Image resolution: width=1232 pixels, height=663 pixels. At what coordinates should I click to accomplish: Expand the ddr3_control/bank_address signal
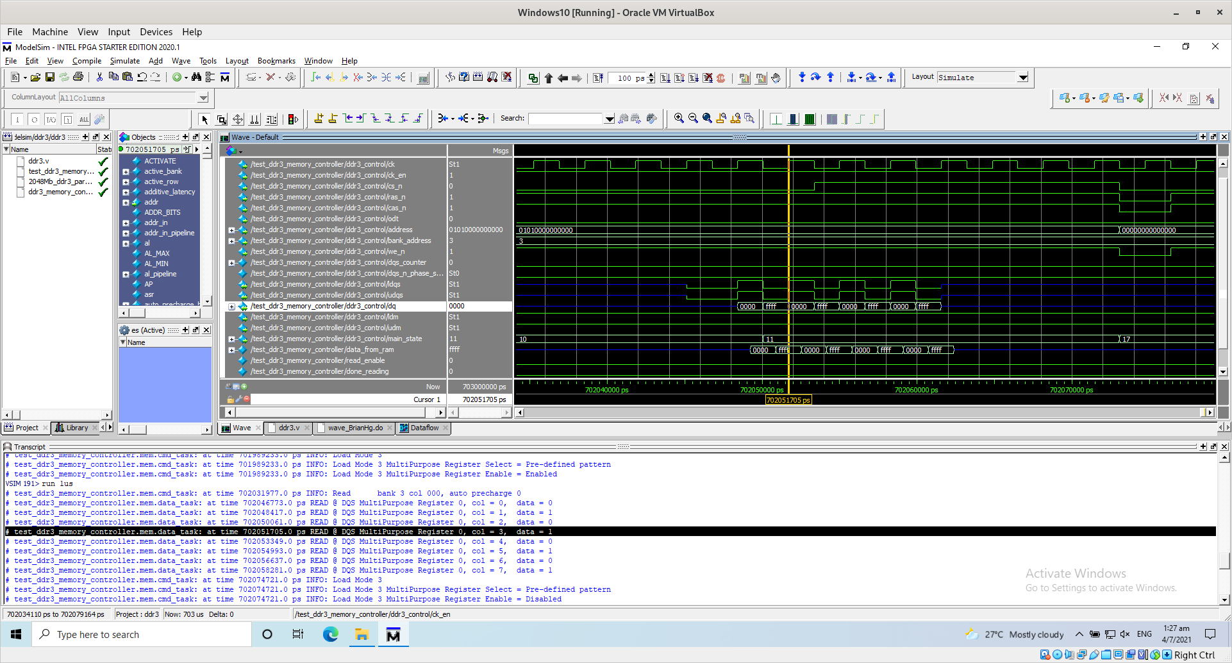(231, 241)
